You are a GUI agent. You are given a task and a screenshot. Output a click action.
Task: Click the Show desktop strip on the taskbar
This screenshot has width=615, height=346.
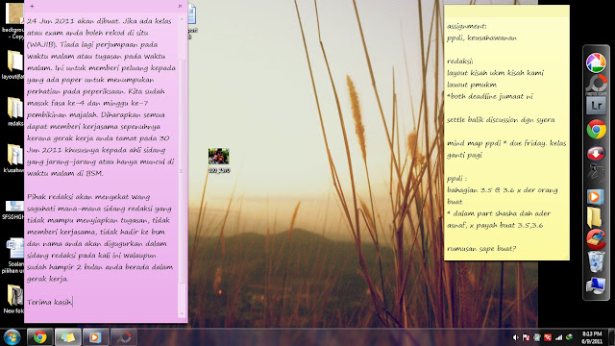click(612, 337)
